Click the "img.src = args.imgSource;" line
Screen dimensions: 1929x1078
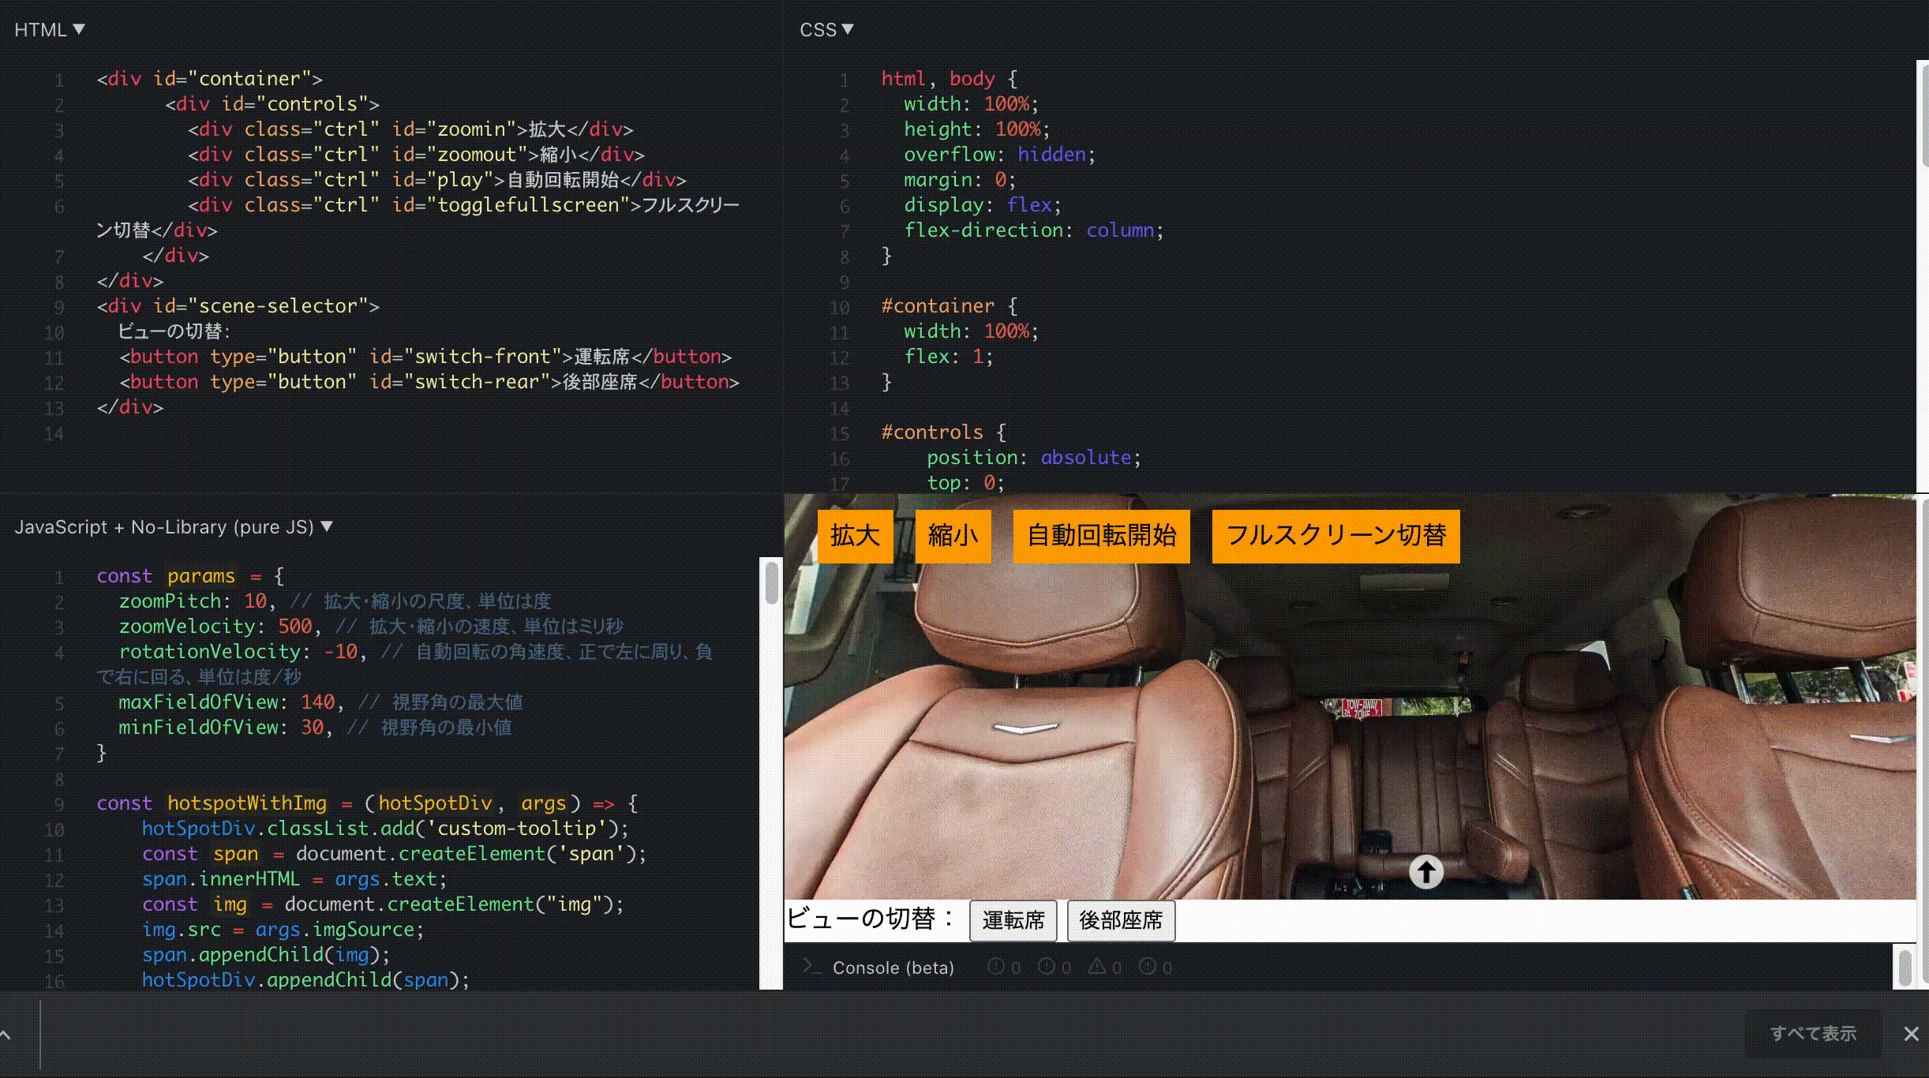(283, 929)
